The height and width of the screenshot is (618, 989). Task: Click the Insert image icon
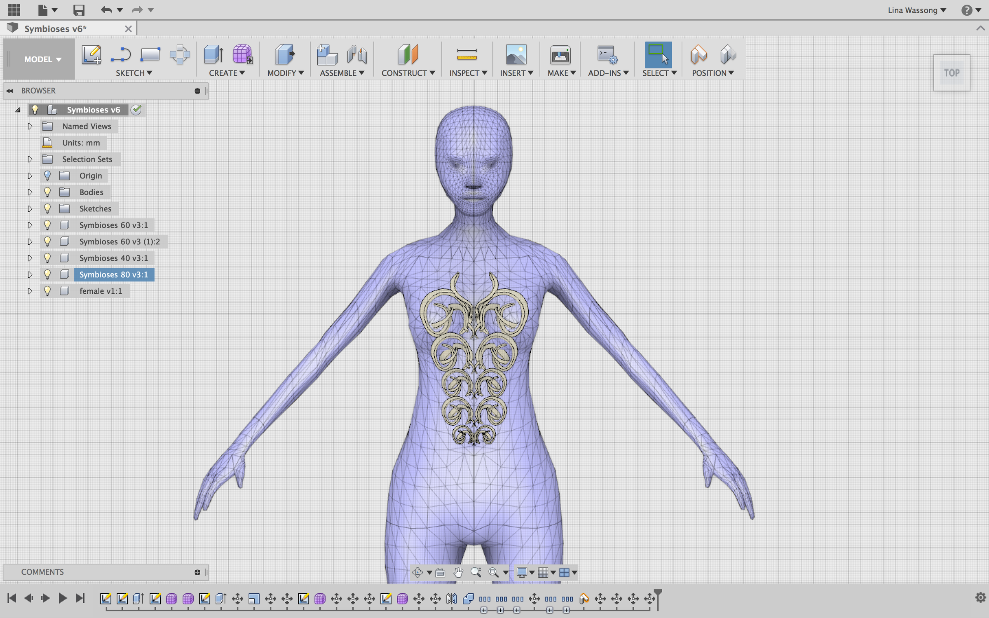point(516,55)
